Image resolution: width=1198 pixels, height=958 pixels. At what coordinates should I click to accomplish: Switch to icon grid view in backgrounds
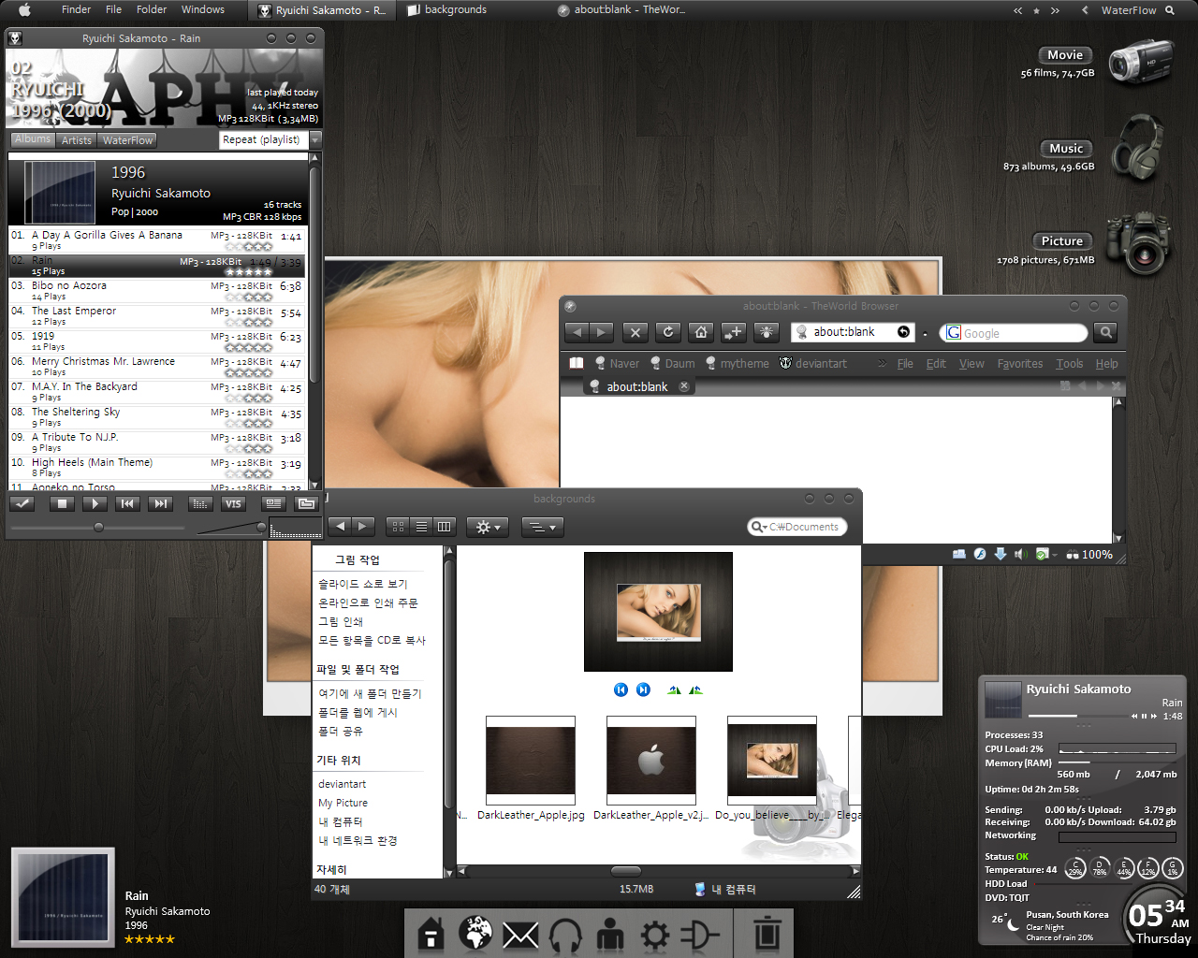point(398,527)
